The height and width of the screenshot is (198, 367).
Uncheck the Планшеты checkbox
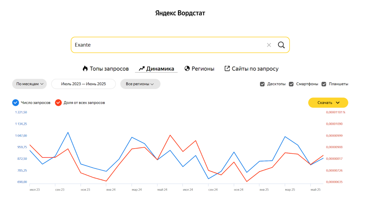[324, 84]
